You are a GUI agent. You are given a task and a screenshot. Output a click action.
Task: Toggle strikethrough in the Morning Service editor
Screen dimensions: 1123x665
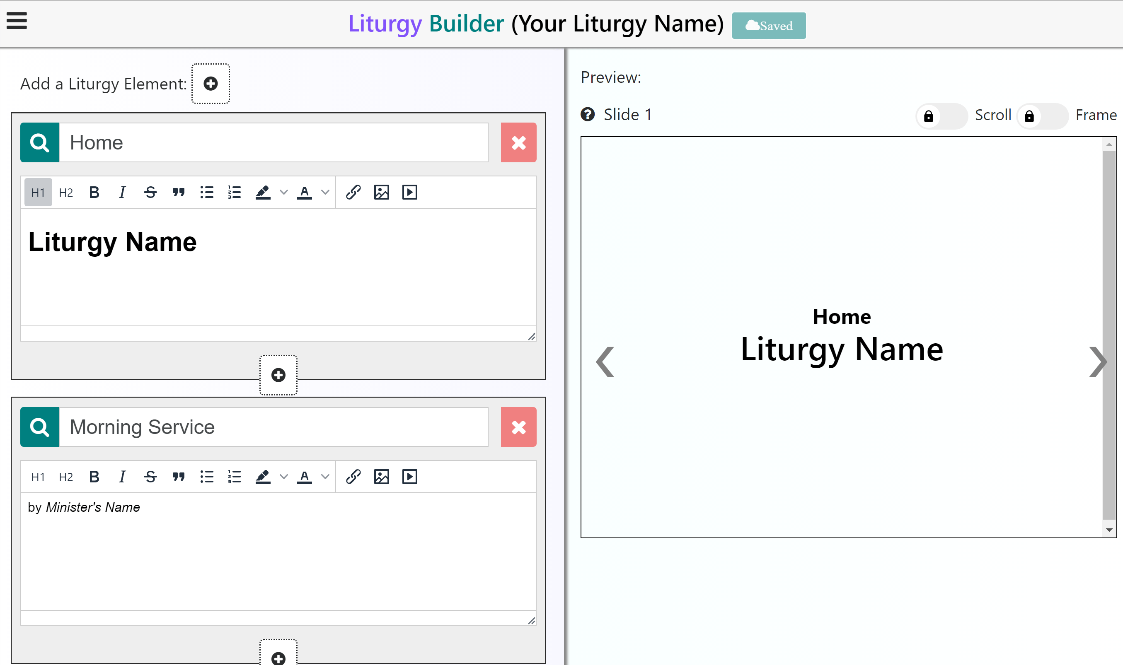[150, 477]
